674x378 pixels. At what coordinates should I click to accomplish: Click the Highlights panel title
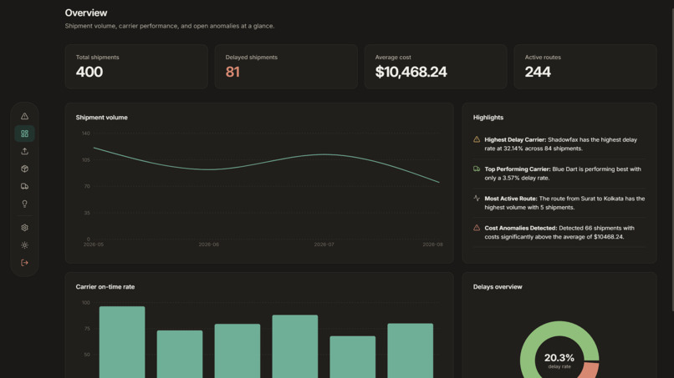tap(488, 117)
